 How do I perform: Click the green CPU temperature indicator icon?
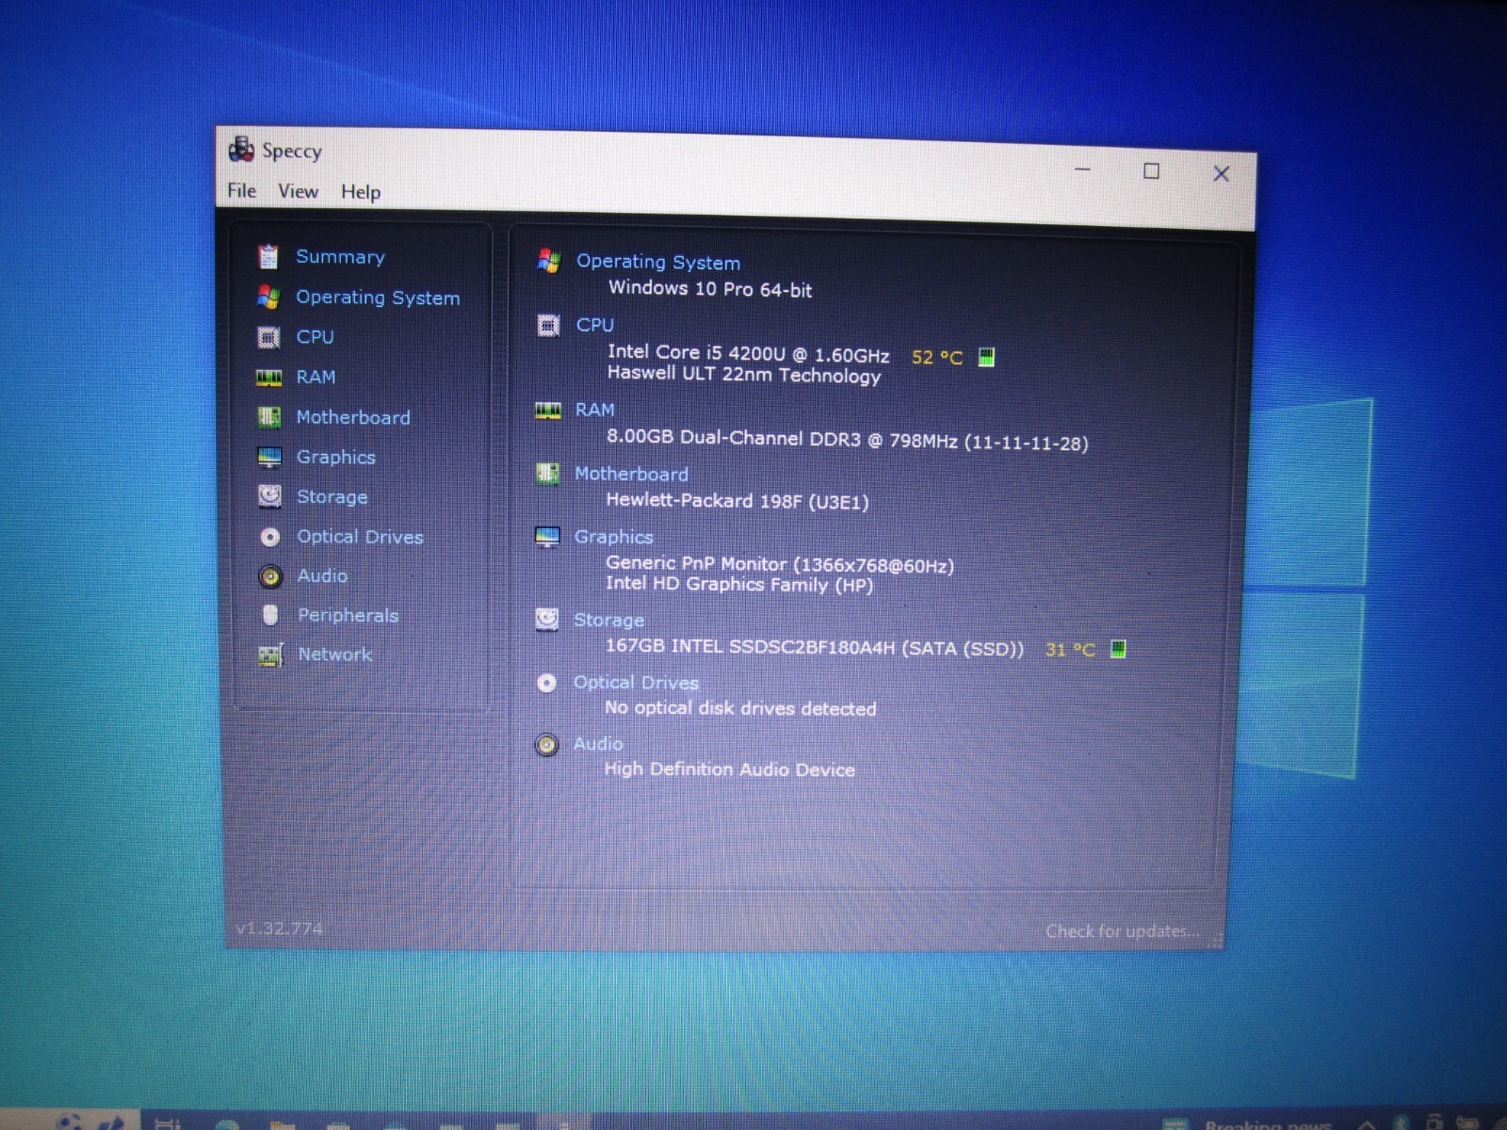point(986,357)
